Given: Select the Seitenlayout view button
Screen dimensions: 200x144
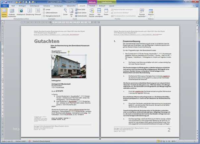Looking at the screenshot, I should click(x=4, y=13).
